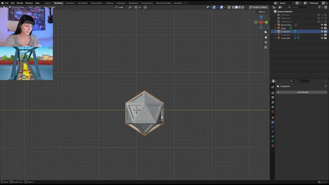This screenshot has height=185, width=329.
Task: Add a new collection in the outliner
Action: click(x=326, y=7)
